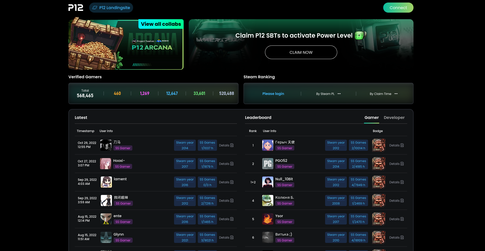Click the orange 460 gamers count

tap(117, 93)
